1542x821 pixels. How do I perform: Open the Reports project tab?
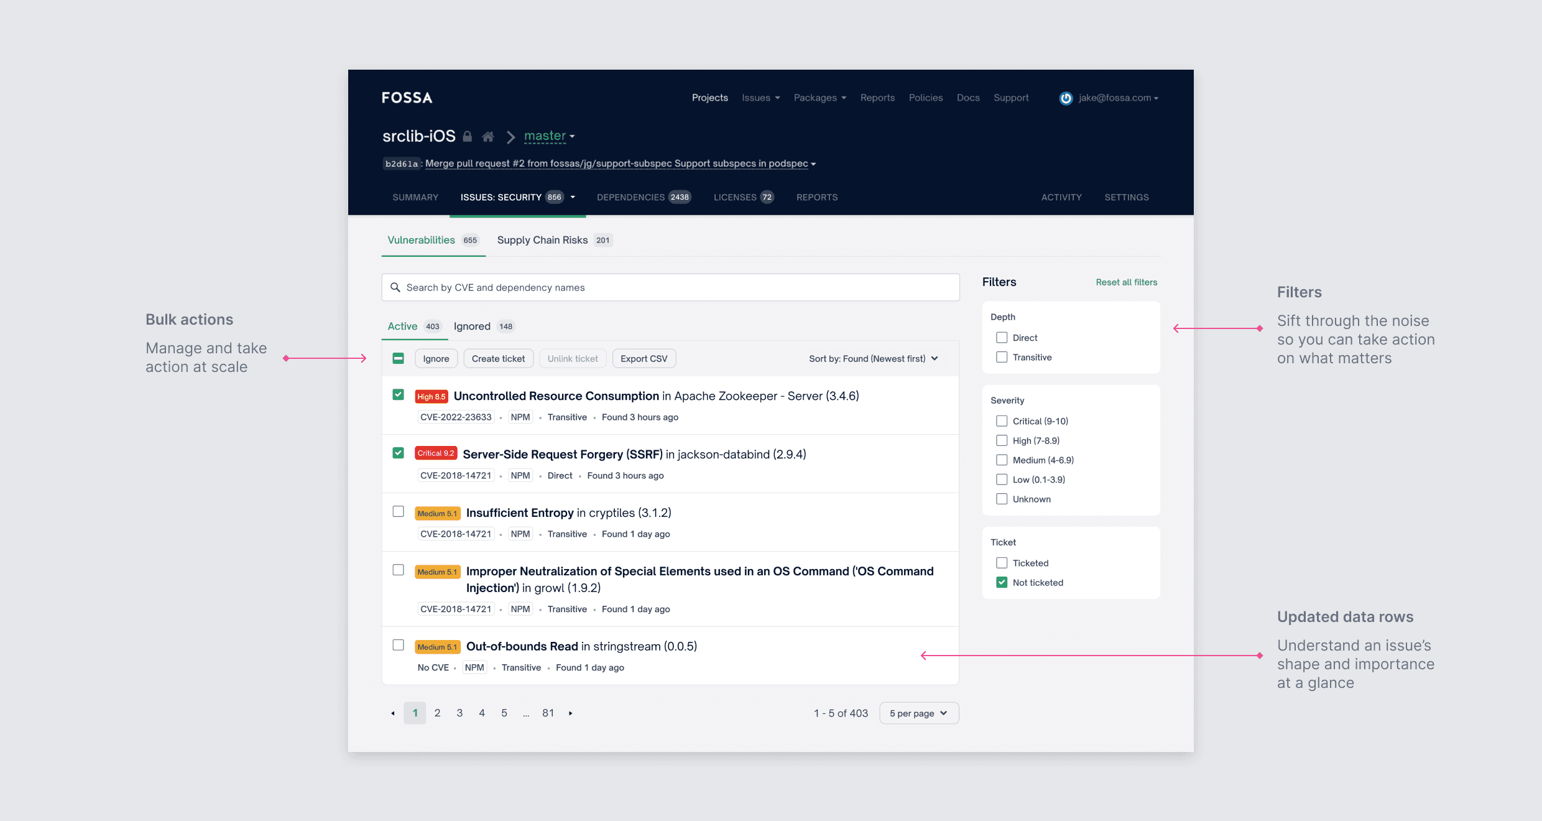[817, 197]
